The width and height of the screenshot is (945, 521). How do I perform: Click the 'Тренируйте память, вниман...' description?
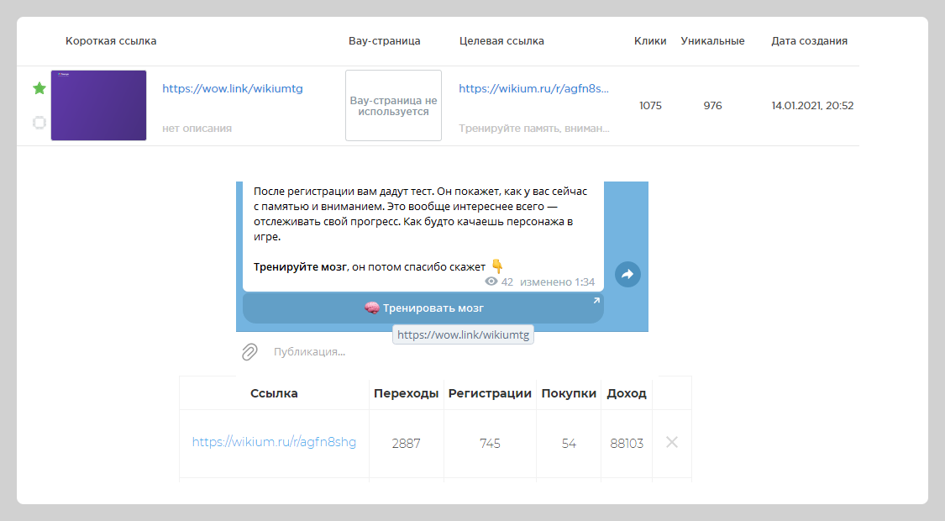pyautogui.click(x=534, y=129)
